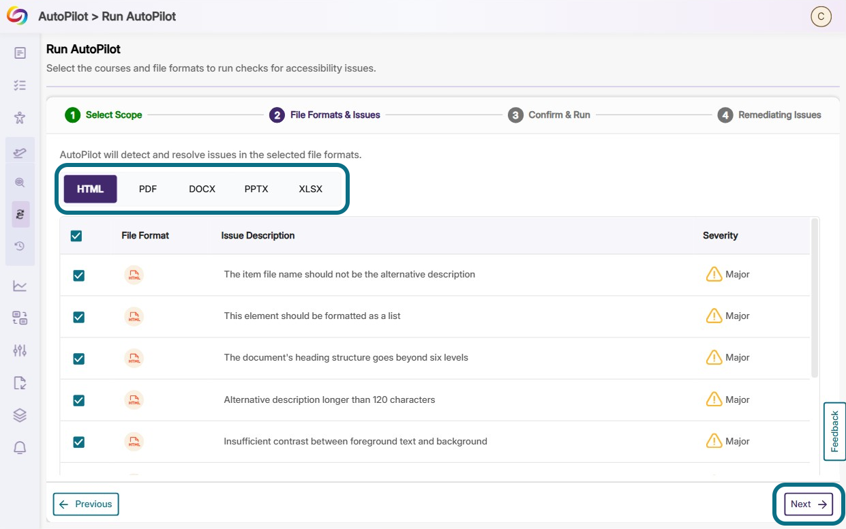Click the File Format column header
The width and height of the screenshot is (846, 529).
tap(145, 235)
